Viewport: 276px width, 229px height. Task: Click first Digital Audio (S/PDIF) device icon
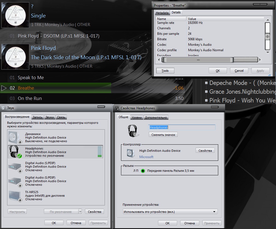pyautogui.click(x=14, y=167)
